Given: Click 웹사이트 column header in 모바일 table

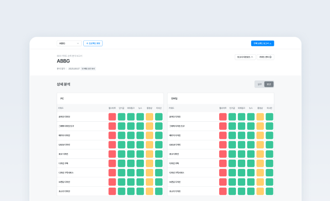Looking at the screenshot, I should point(223,108).
